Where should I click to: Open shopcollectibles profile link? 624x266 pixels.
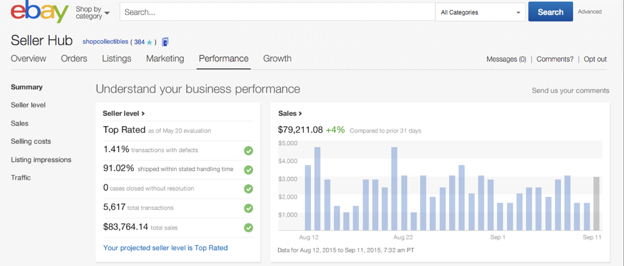click(x=106, y=42)
